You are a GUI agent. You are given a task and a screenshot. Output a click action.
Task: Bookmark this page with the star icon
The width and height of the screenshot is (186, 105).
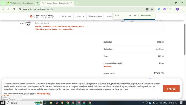click(x=152, y=9)
